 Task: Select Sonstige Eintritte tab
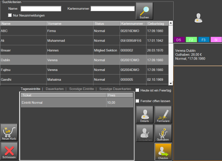(81, 89)
